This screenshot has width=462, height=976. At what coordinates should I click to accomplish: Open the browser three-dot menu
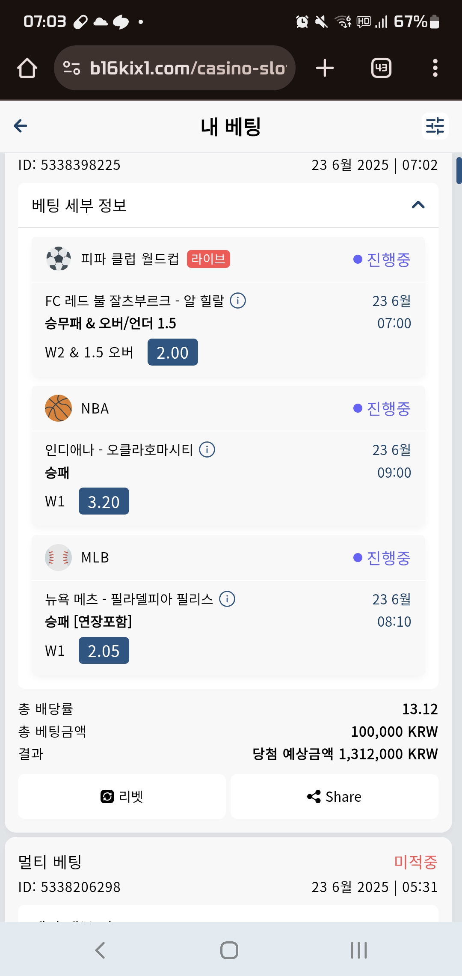[435, 68]
